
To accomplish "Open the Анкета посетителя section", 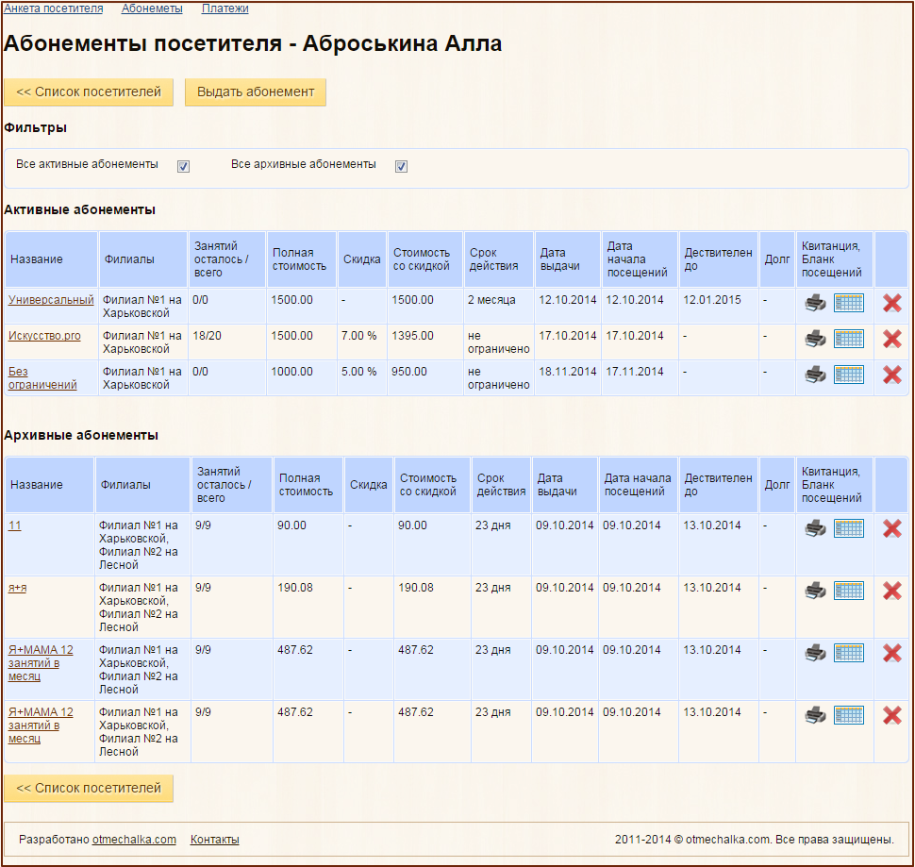I will (x=53, y=8).
